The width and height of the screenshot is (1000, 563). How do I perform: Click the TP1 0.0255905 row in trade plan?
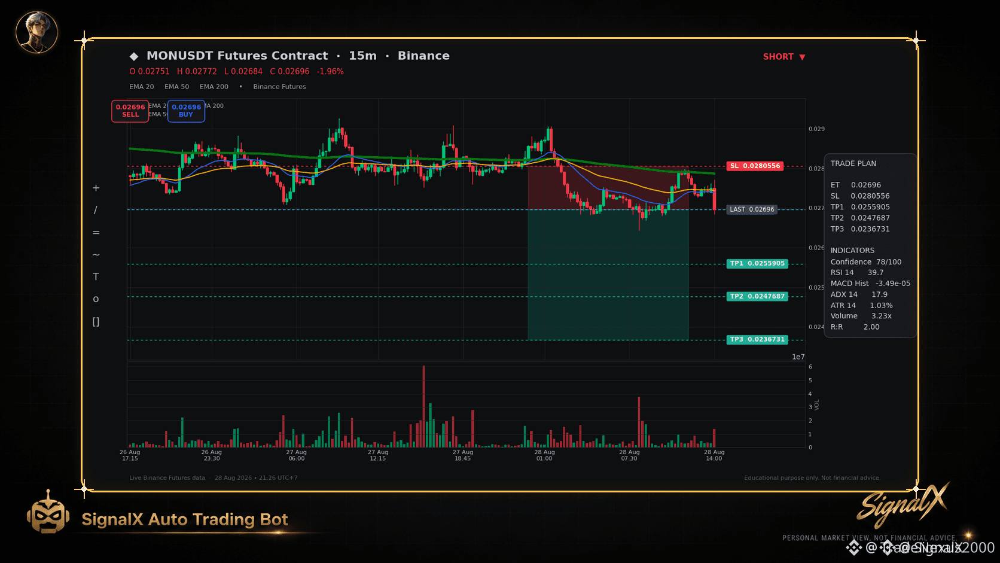pos(859,207)
